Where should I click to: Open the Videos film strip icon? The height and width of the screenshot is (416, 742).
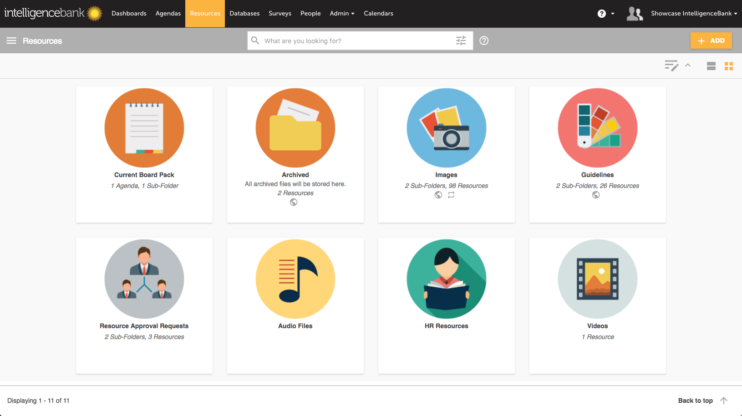coord(598,279)
